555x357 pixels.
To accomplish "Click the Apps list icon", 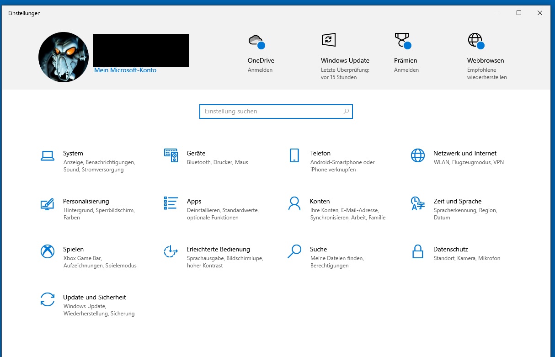I will point(171,203).
